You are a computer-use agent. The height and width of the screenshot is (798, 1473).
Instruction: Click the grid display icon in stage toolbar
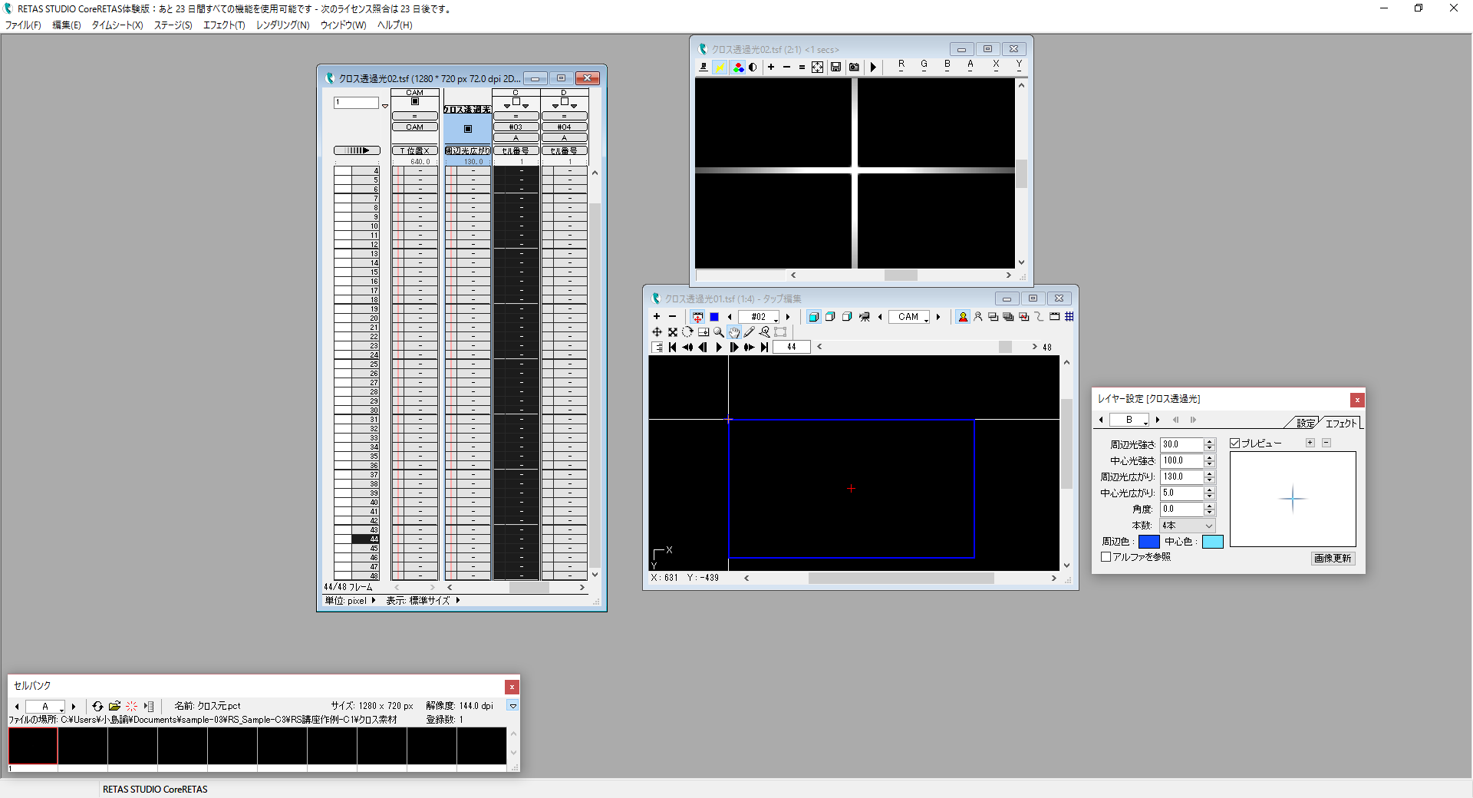coord(1069,317)
